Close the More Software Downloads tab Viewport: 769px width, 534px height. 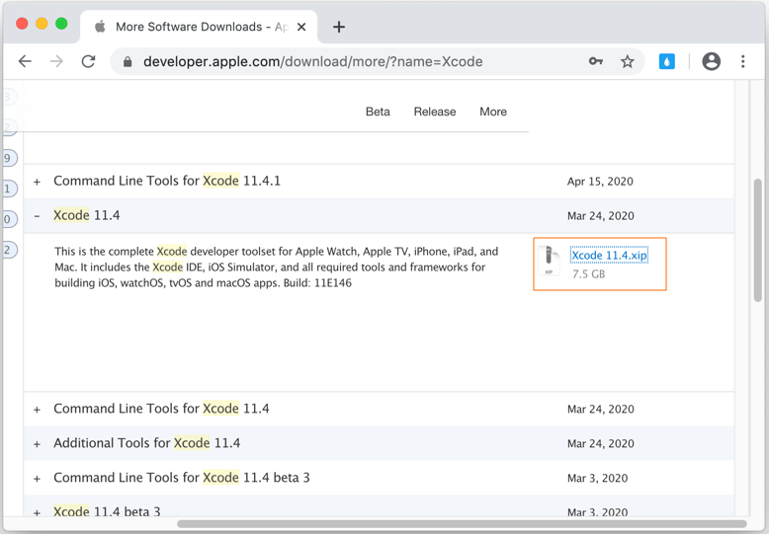coord(301,27)
